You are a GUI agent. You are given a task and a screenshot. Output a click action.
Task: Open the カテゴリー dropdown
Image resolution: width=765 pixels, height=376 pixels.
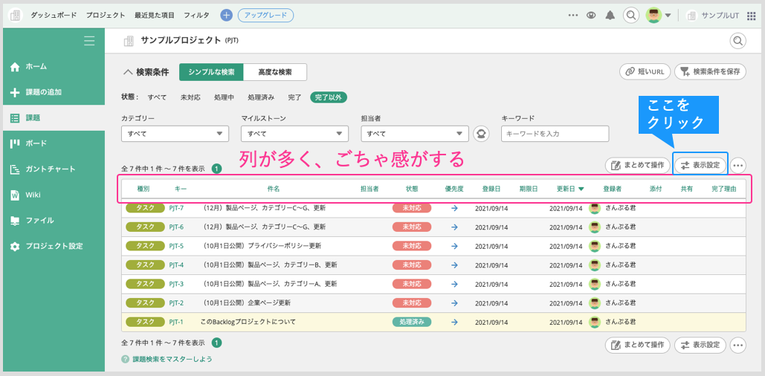175,134
